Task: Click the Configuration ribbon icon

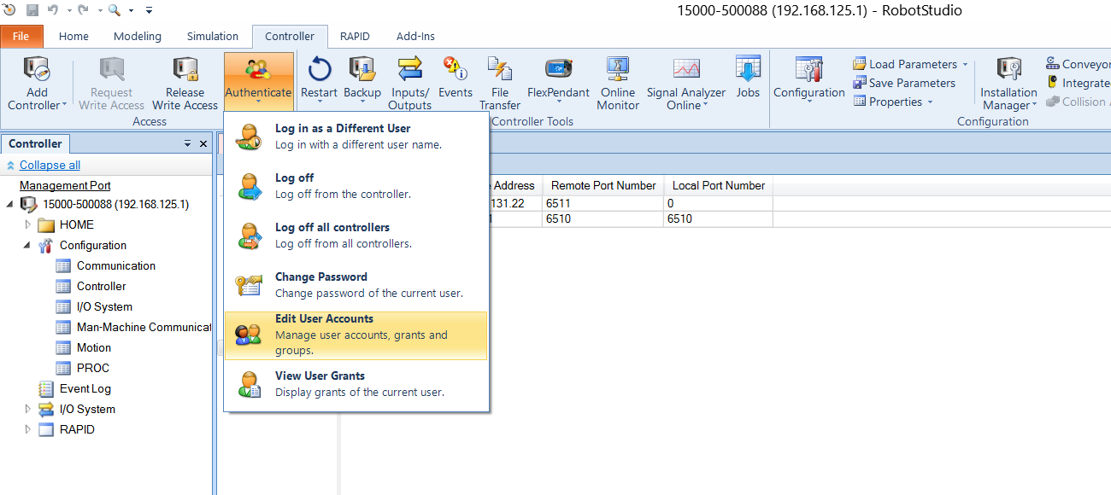Action: pos(809,71)
